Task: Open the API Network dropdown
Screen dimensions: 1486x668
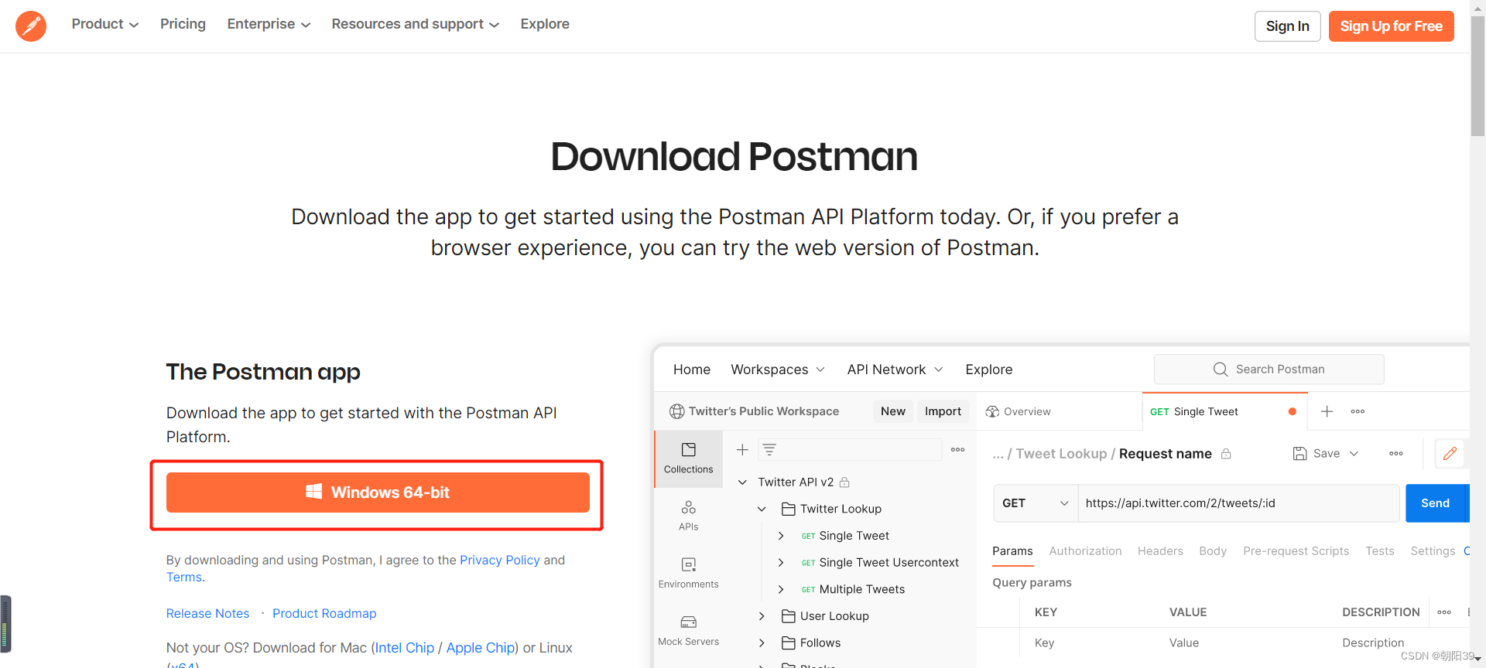Action: coord(895,370)
